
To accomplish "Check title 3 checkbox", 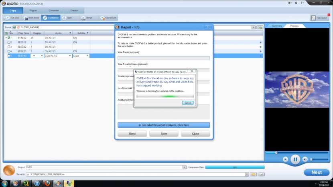I will pos(9,47).
